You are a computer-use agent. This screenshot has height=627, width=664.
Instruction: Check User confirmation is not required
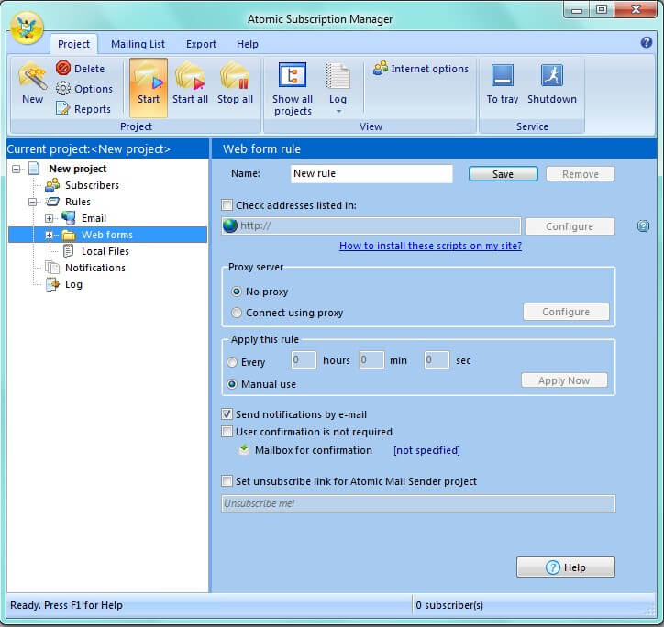(227, 432)
